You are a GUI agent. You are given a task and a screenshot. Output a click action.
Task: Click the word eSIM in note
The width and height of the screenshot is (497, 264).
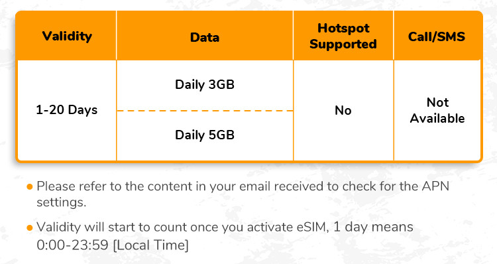(313, 228)
